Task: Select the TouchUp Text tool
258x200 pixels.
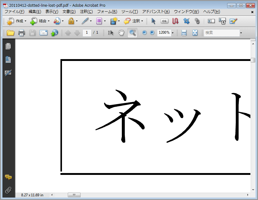Action: (211, 21)
